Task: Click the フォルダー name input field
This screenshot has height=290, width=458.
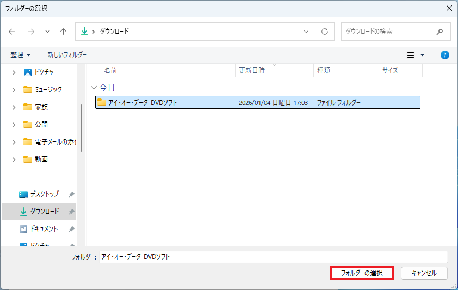Action: [273, 256]
